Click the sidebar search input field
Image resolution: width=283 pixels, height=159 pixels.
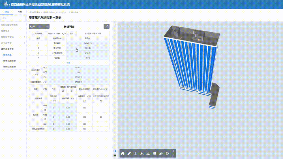(x=13, y=18)
